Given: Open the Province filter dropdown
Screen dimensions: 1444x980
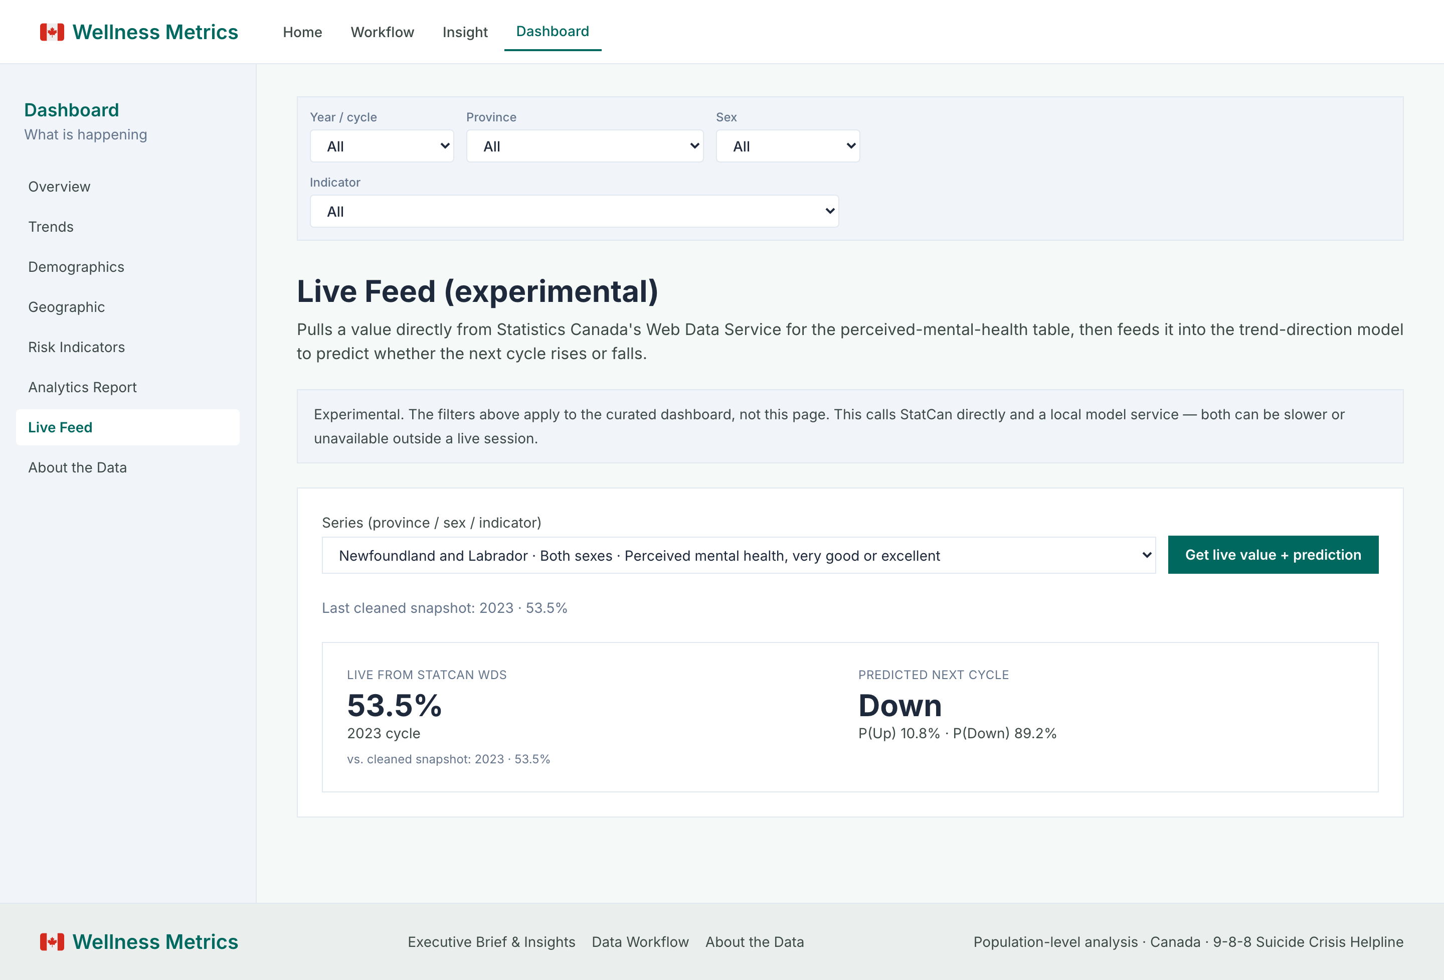Looking at the screenshot, I should 585,146.
